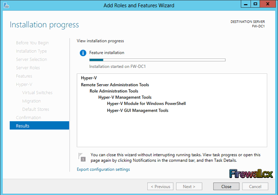Click the Close button
278x195 pixels.
pos(226,186)
